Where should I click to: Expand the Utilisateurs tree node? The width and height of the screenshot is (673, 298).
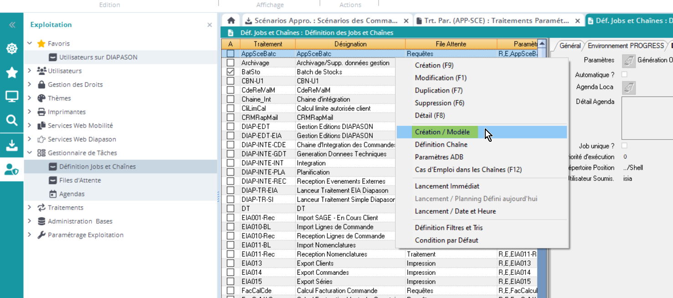(30, 71)
